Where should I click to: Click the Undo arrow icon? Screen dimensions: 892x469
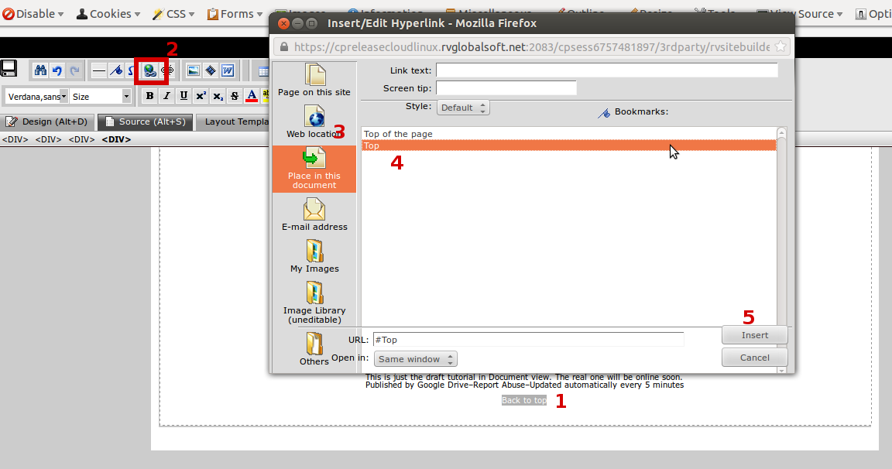[x=57, y=71]
